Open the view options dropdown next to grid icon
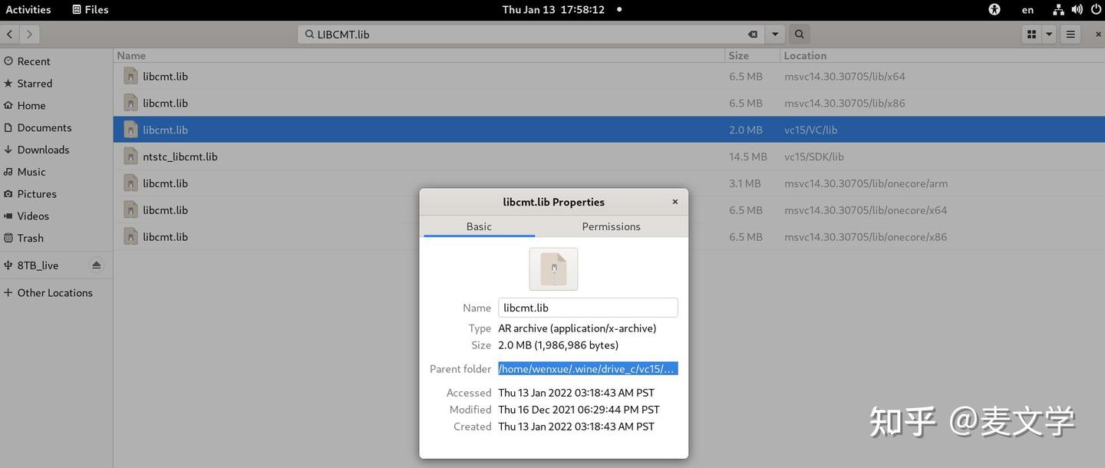1105x468 pixels. coord(1048,34)
